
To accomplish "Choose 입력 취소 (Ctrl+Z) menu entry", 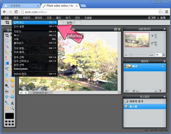I will [35, 22].
